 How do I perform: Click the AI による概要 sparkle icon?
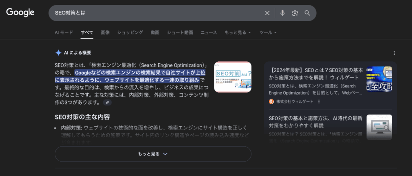[x=58, y=53]
